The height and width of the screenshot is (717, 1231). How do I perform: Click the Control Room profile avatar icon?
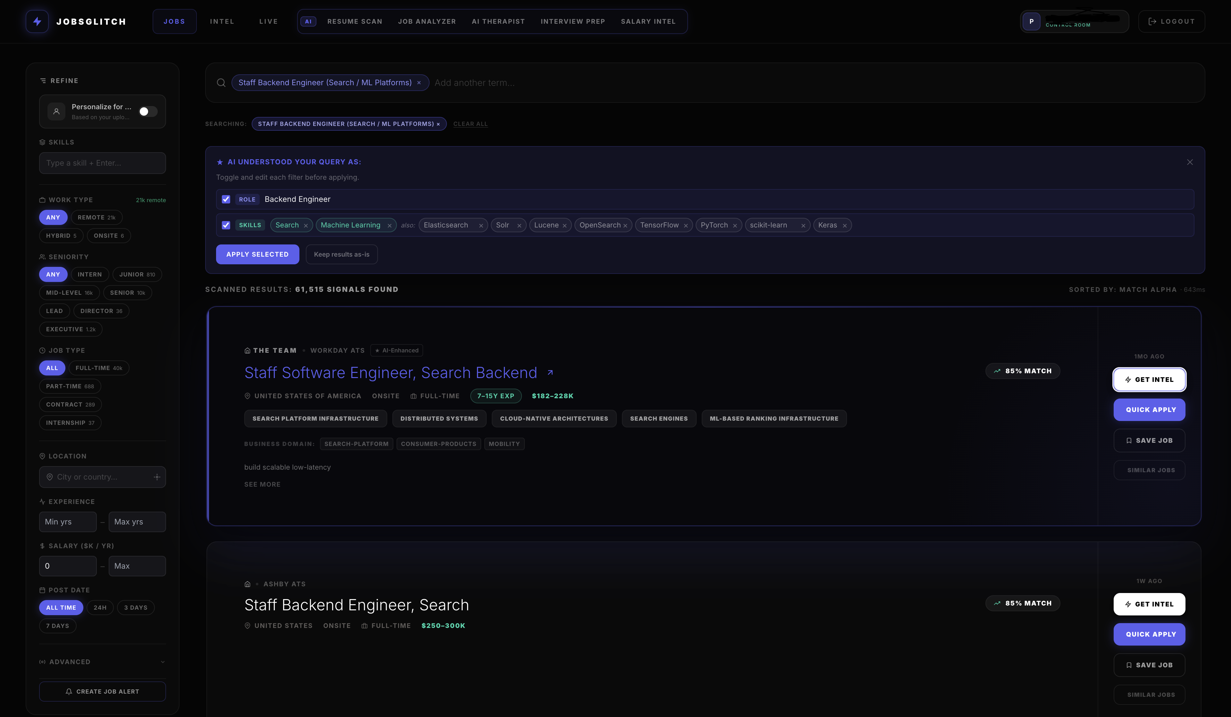coord(1032,21)
